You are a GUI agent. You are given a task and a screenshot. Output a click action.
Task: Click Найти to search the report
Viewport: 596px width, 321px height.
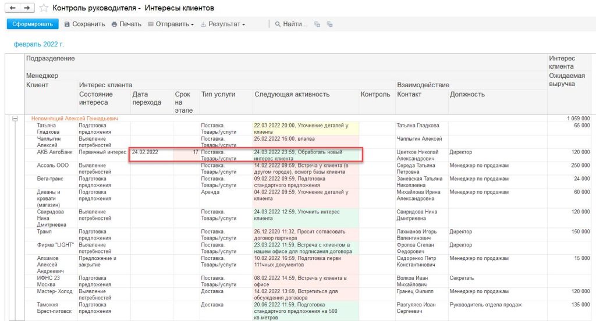(x=290, y=24)
